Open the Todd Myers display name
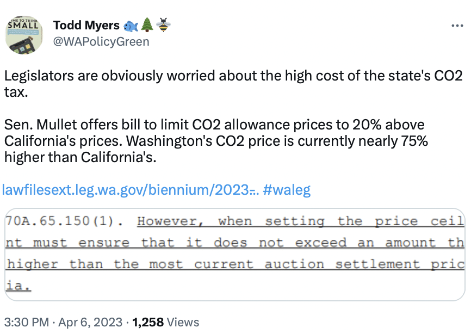The image size is (471, 334). coord(86,25)
